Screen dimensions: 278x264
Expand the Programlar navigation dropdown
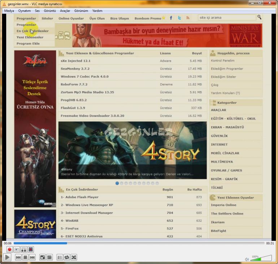pos(26,18)
